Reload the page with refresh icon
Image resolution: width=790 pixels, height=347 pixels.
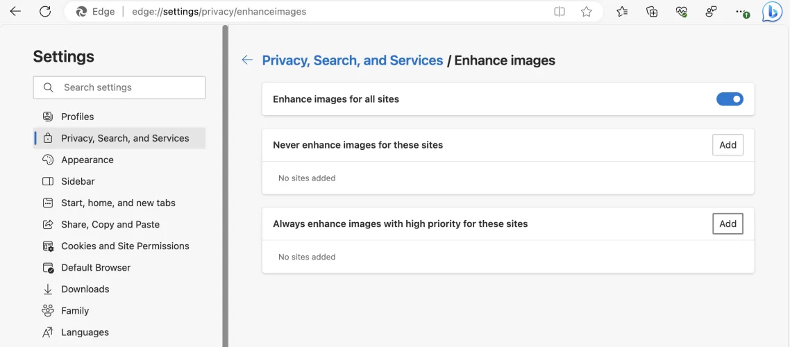tap(45, 12)
